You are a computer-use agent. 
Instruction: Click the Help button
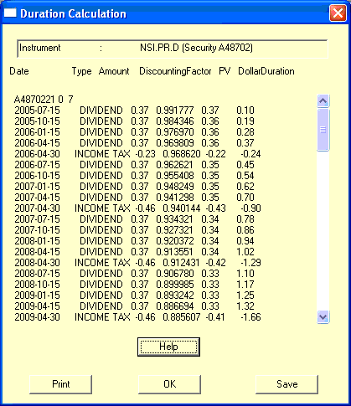point(168,347)
